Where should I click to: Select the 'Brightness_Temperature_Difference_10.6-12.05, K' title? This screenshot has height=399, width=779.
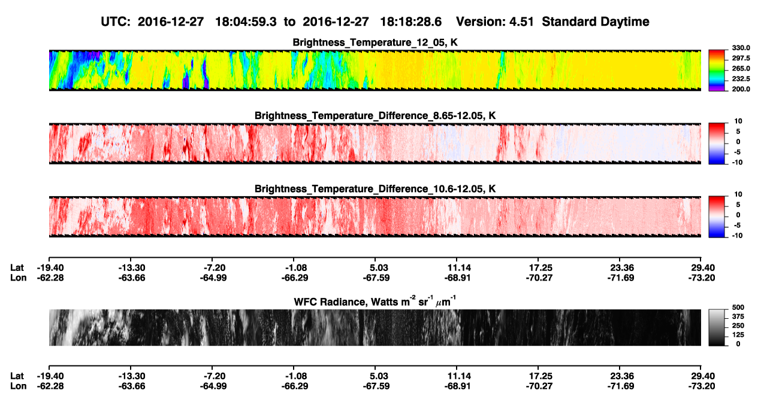[x=375, y=189]
